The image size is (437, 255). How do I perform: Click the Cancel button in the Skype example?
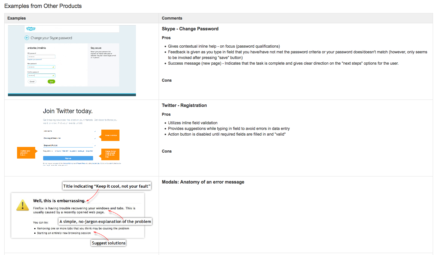(32, 81)
